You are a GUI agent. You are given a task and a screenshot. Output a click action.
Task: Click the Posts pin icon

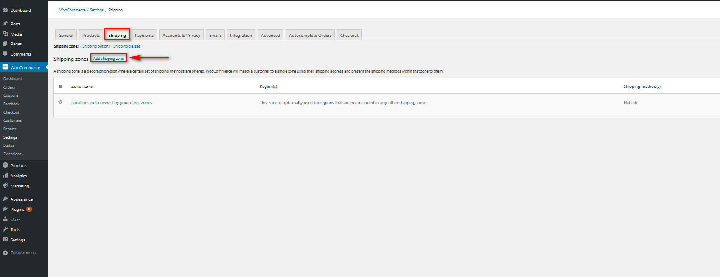coord(6,24)
